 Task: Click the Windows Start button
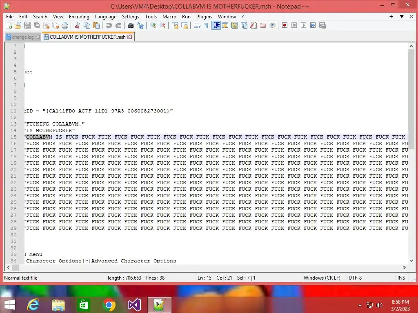(10, 305)
